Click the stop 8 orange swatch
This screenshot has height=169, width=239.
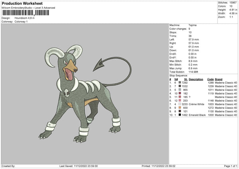(180, 108)
